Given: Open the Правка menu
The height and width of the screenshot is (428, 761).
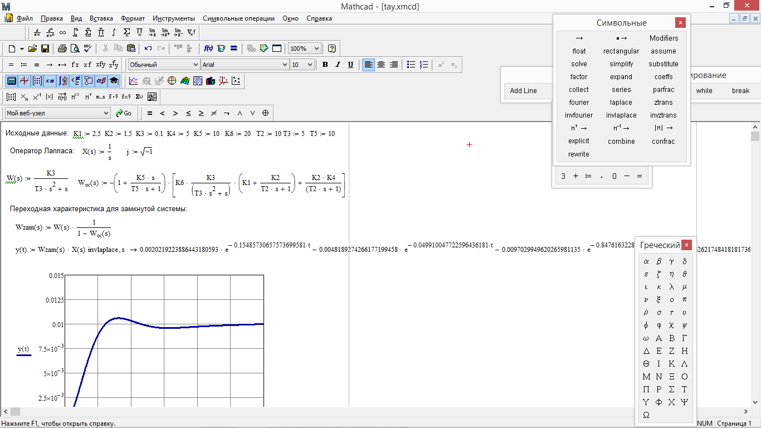Looking at the screenshot, I should [x=52, y=18].
